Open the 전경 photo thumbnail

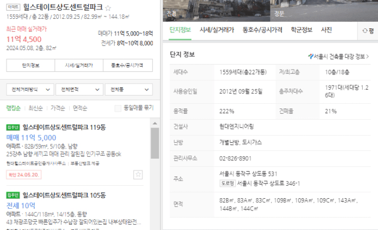point(216,11)
